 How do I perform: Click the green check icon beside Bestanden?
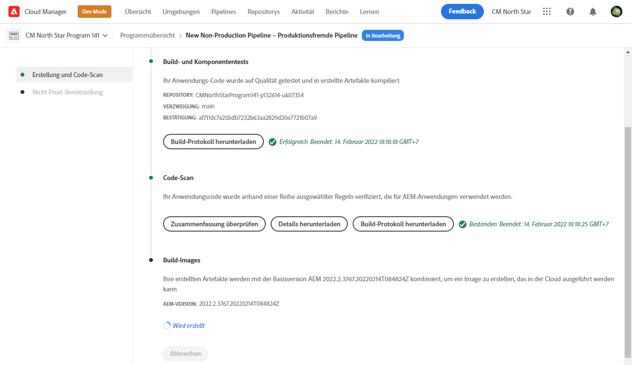tap(463, 224)
